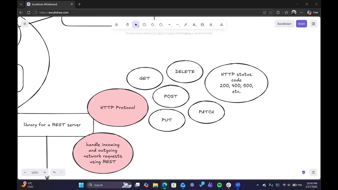Click the Excalidraw+ button
338x190 pixels.
[x=284, y=24]
